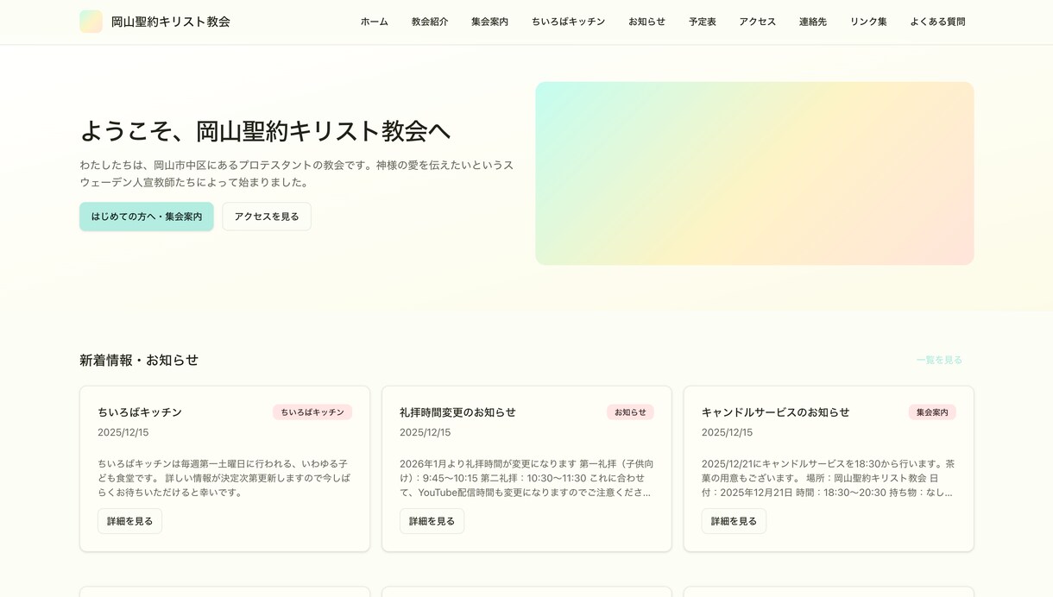The height and width of the screenshot is (597, 1053).
Task: Open 詳細を見る for キャンドルサービスのお知らせ
Action: pos(734,521)
